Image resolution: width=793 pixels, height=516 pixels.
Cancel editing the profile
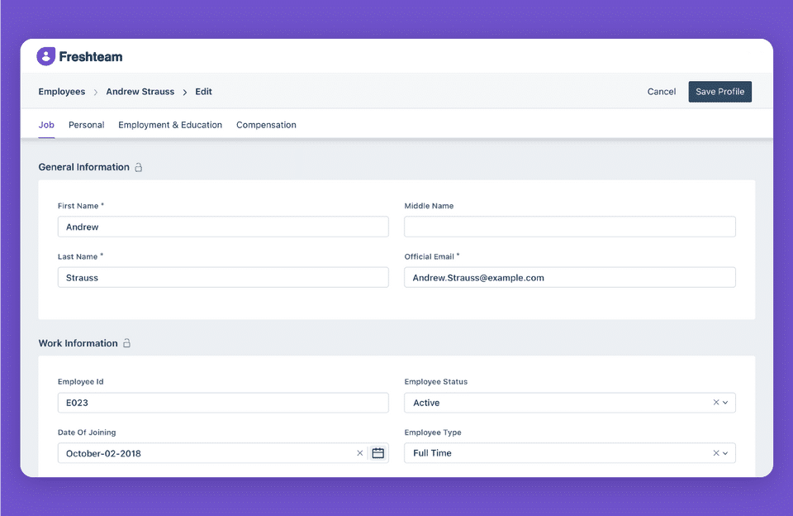point(661,92)
